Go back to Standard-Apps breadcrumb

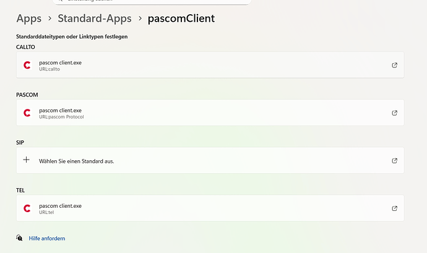click(95, 19)
